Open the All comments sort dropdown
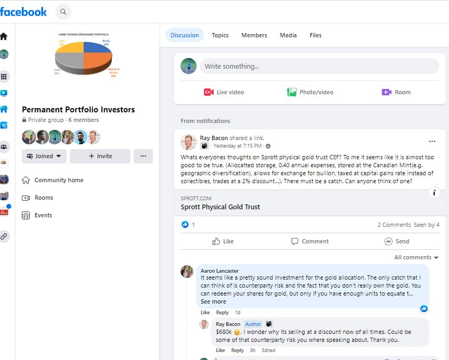This screenshot has width=449, height=360. coord(417,257)
